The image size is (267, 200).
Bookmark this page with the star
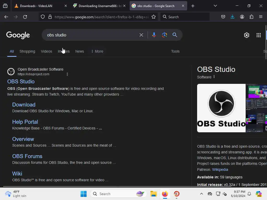tap(153, 17)
